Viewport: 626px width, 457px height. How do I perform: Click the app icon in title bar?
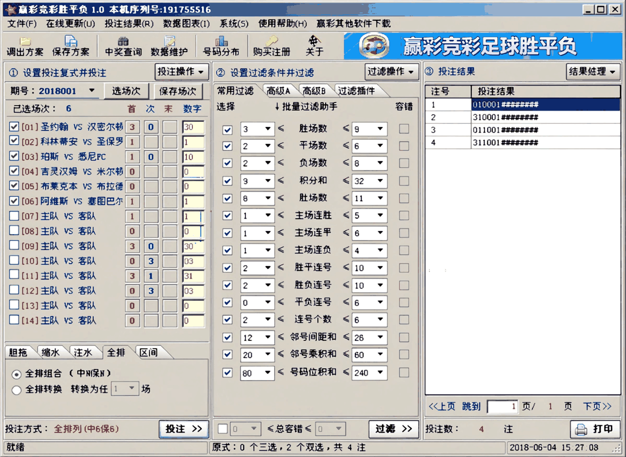[x=11, y=9]
